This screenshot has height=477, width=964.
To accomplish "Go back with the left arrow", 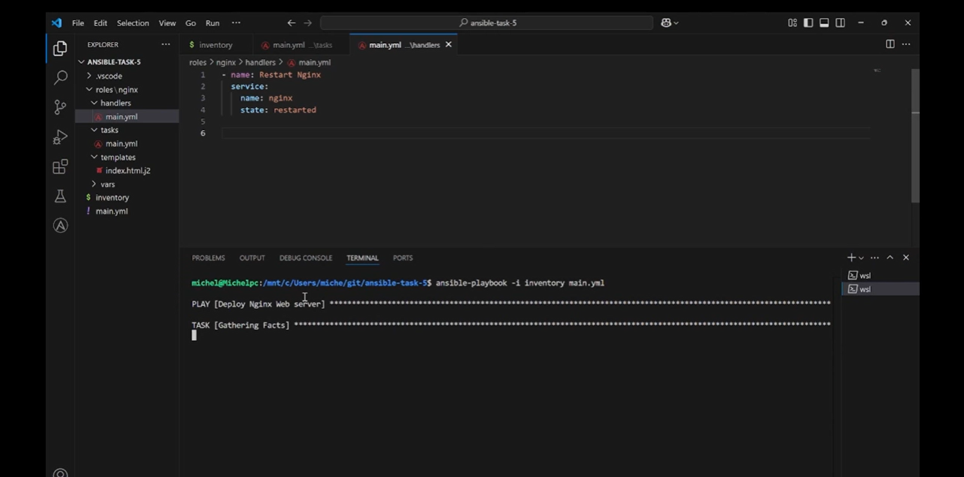I will (291, 23).
